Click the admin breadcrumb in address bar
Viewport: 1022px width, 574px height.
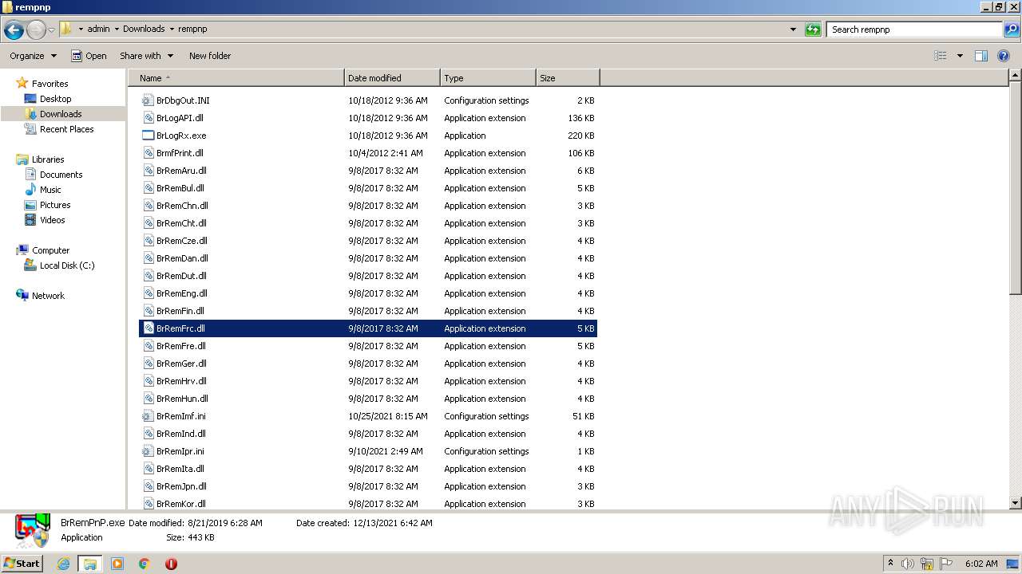tap(98, 29)
